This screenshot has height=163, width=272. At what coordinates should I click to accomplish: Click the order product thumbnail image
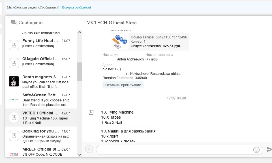point(119,42)
